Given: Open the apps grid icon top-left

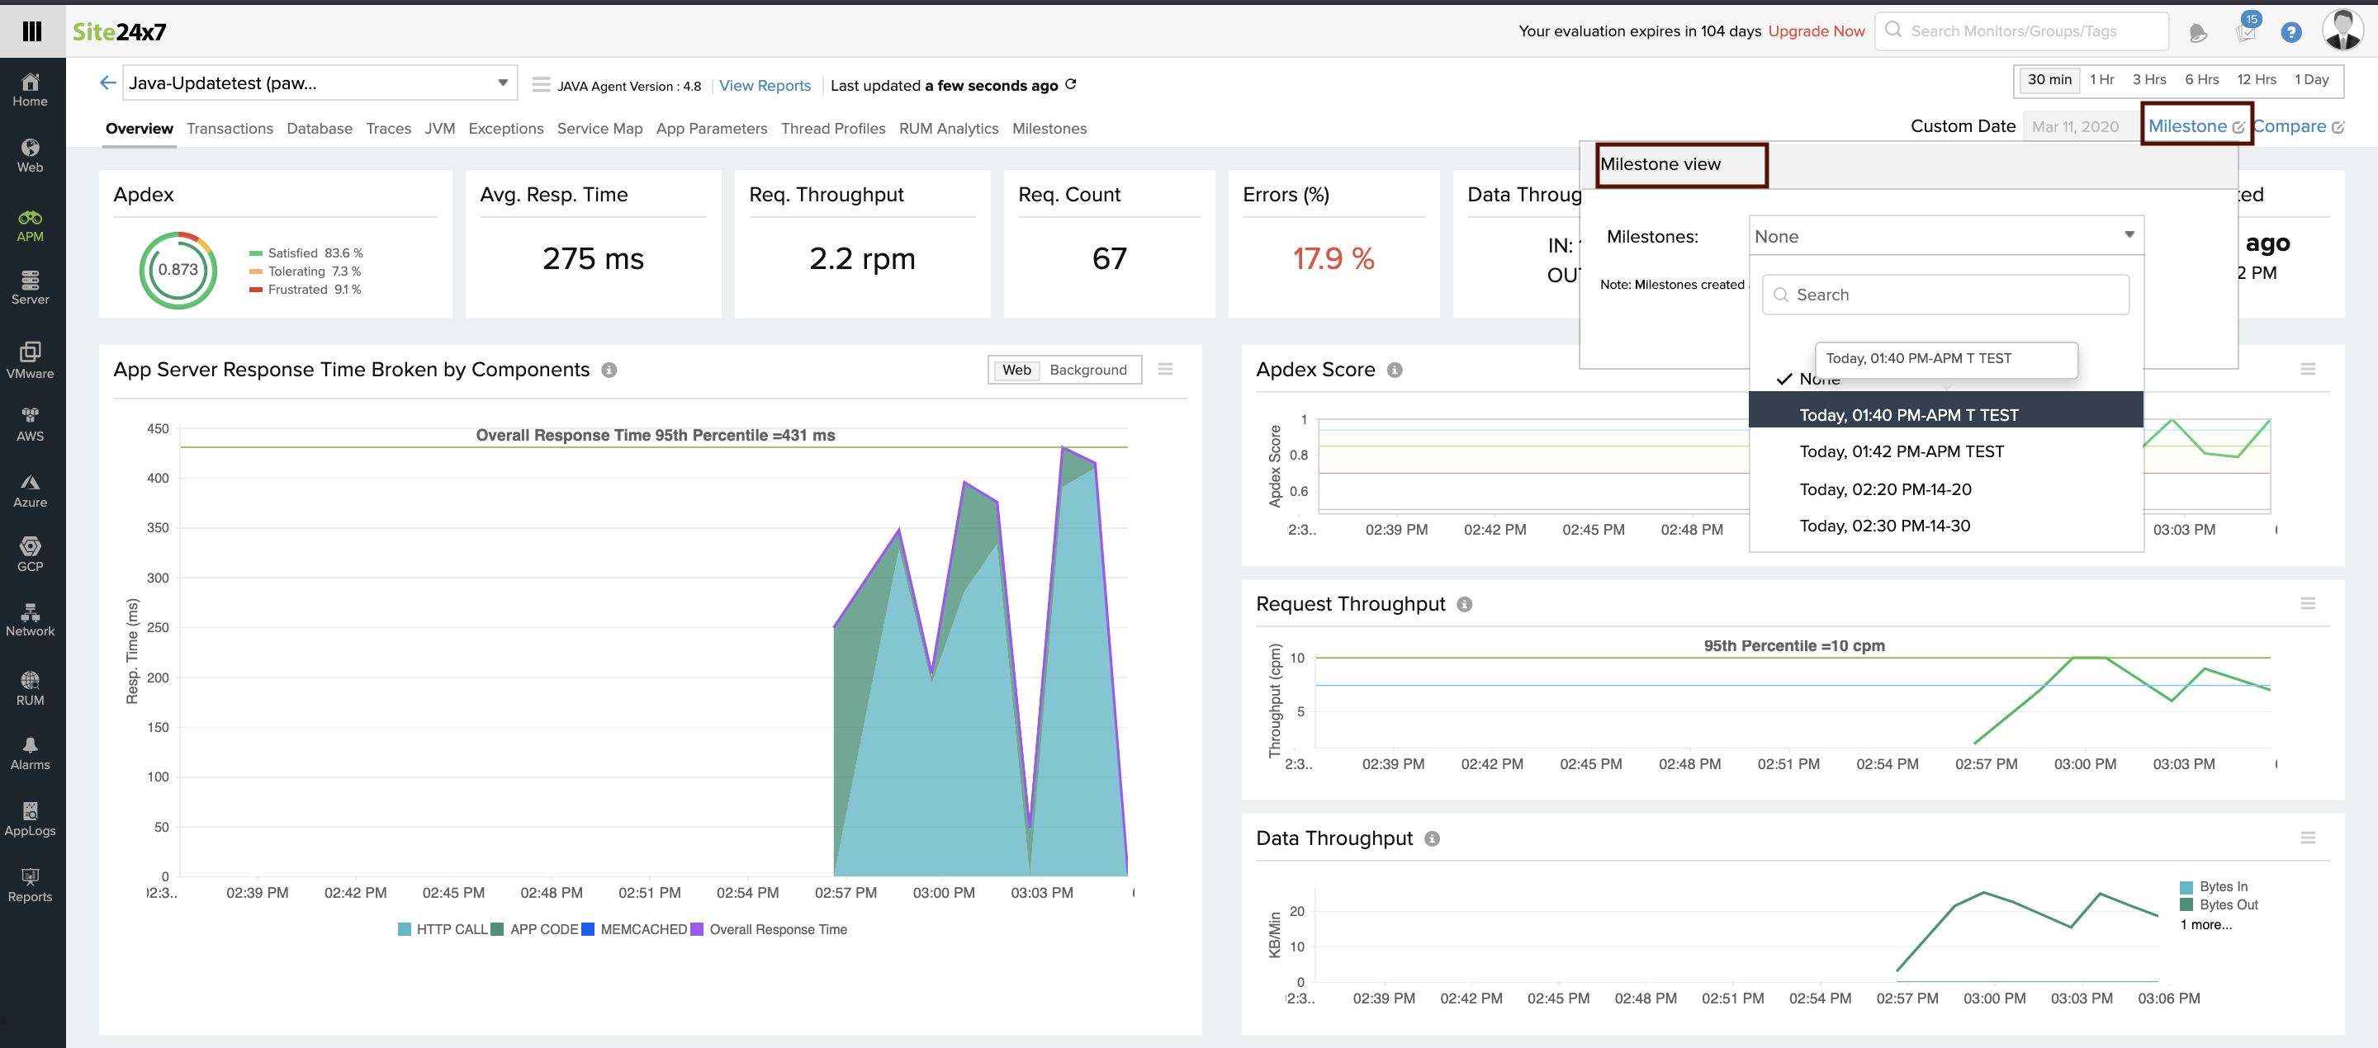Looking at the screenshot, I should [31, 31].
